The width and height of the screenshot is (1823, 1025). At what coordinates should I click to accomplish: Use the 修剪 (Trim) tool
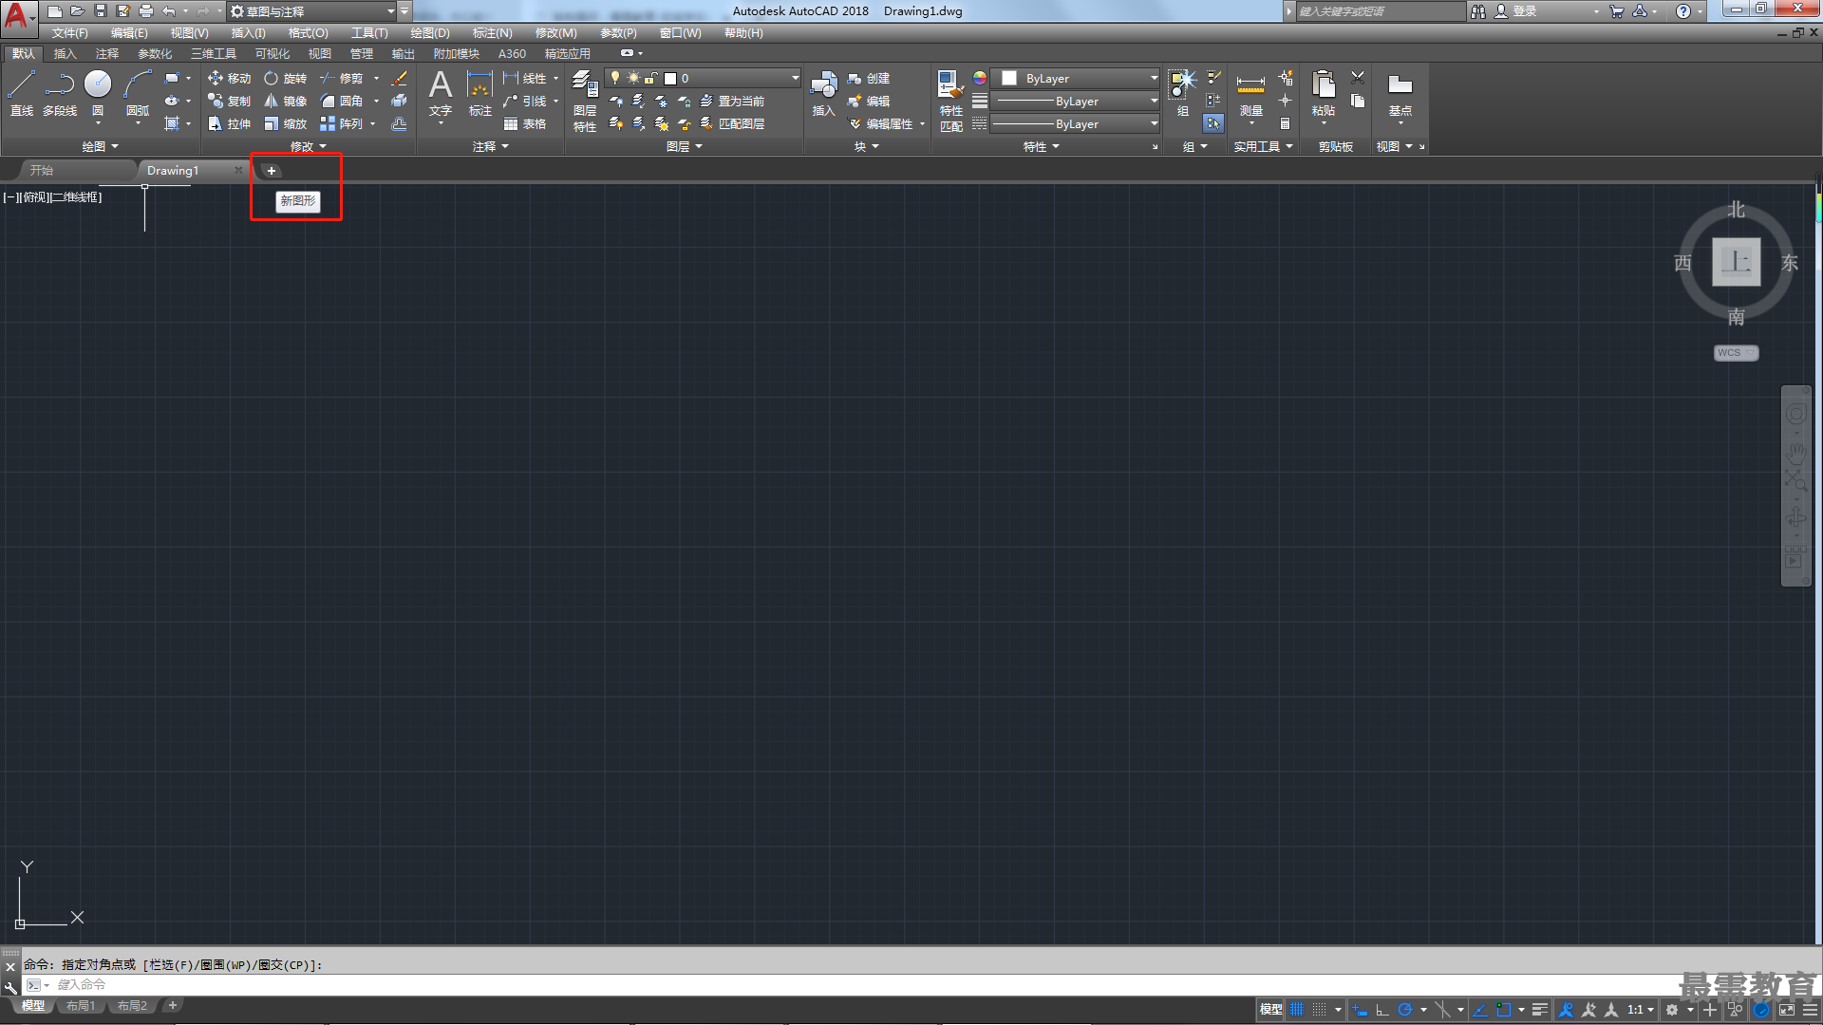point(342,78)
